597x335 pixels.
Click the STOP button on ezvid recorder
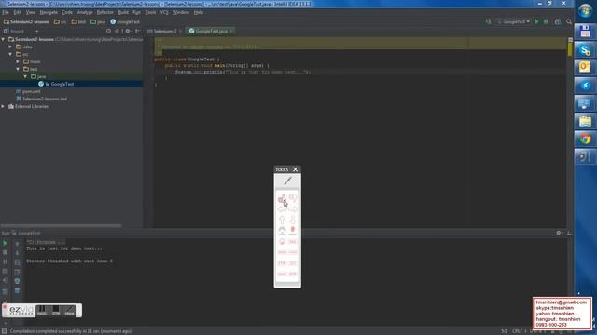(x=56, y=311)
